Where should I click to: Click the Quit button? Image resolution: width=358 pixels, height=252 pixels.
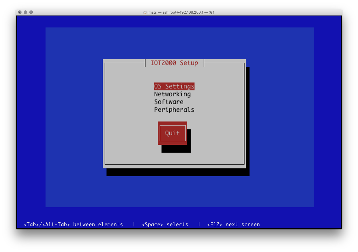click(x=172, y=133)
